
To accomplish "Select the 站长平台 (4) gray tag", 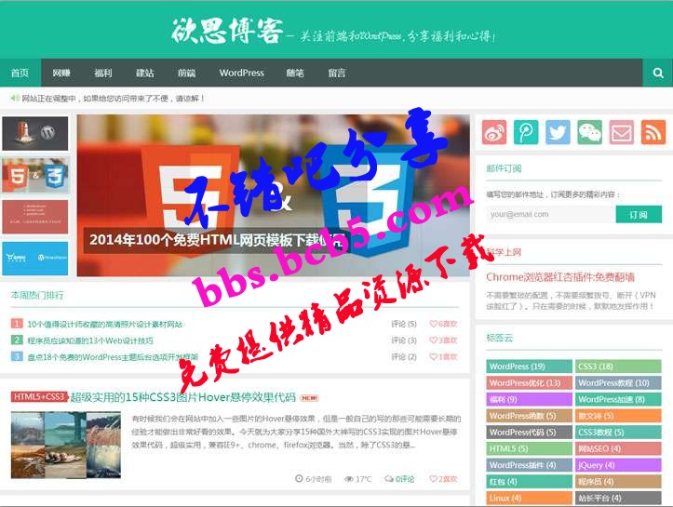I will coord(618,498).
